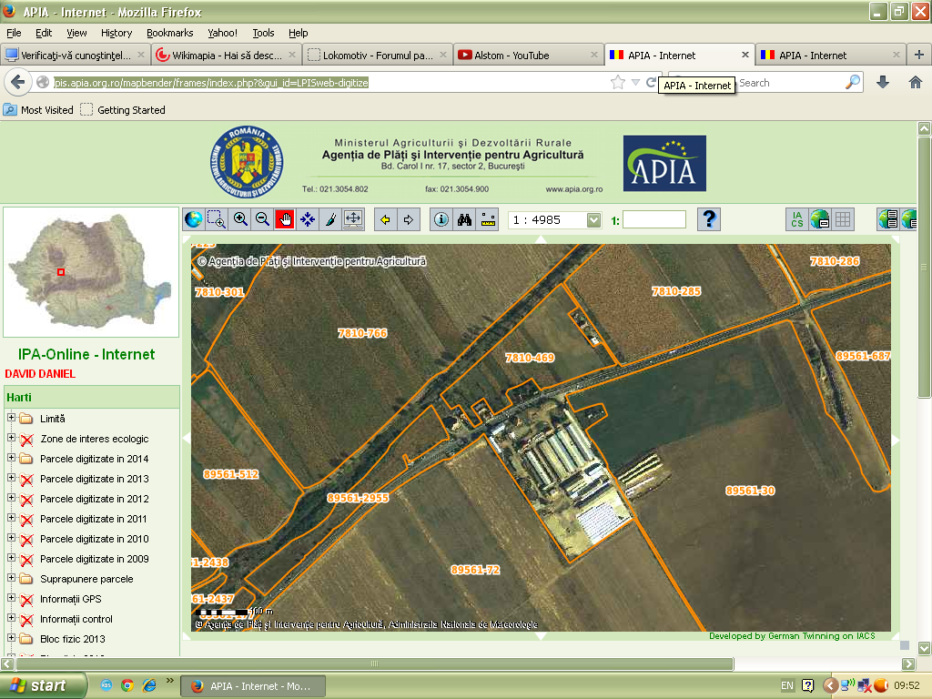Click the grid table icon
Screen dimensions: 932x699
pyautogui.click(x=843, y=219)
